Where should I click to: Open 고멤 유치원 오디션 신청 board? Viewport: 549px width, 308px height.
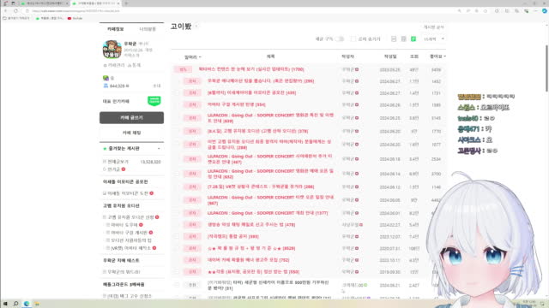tap(130, 217)
